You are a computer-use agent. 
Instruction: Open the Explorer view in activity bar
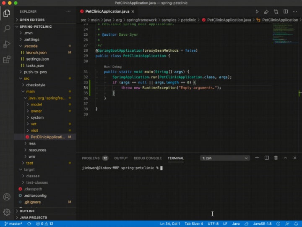tap(7, 13)
